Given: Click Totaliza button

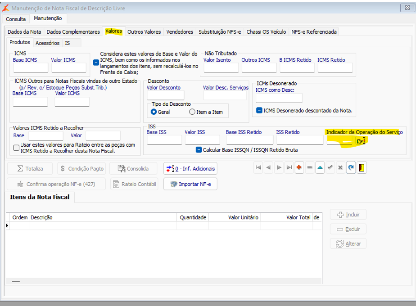Looking at the screenshot, I should pos(30,169).
